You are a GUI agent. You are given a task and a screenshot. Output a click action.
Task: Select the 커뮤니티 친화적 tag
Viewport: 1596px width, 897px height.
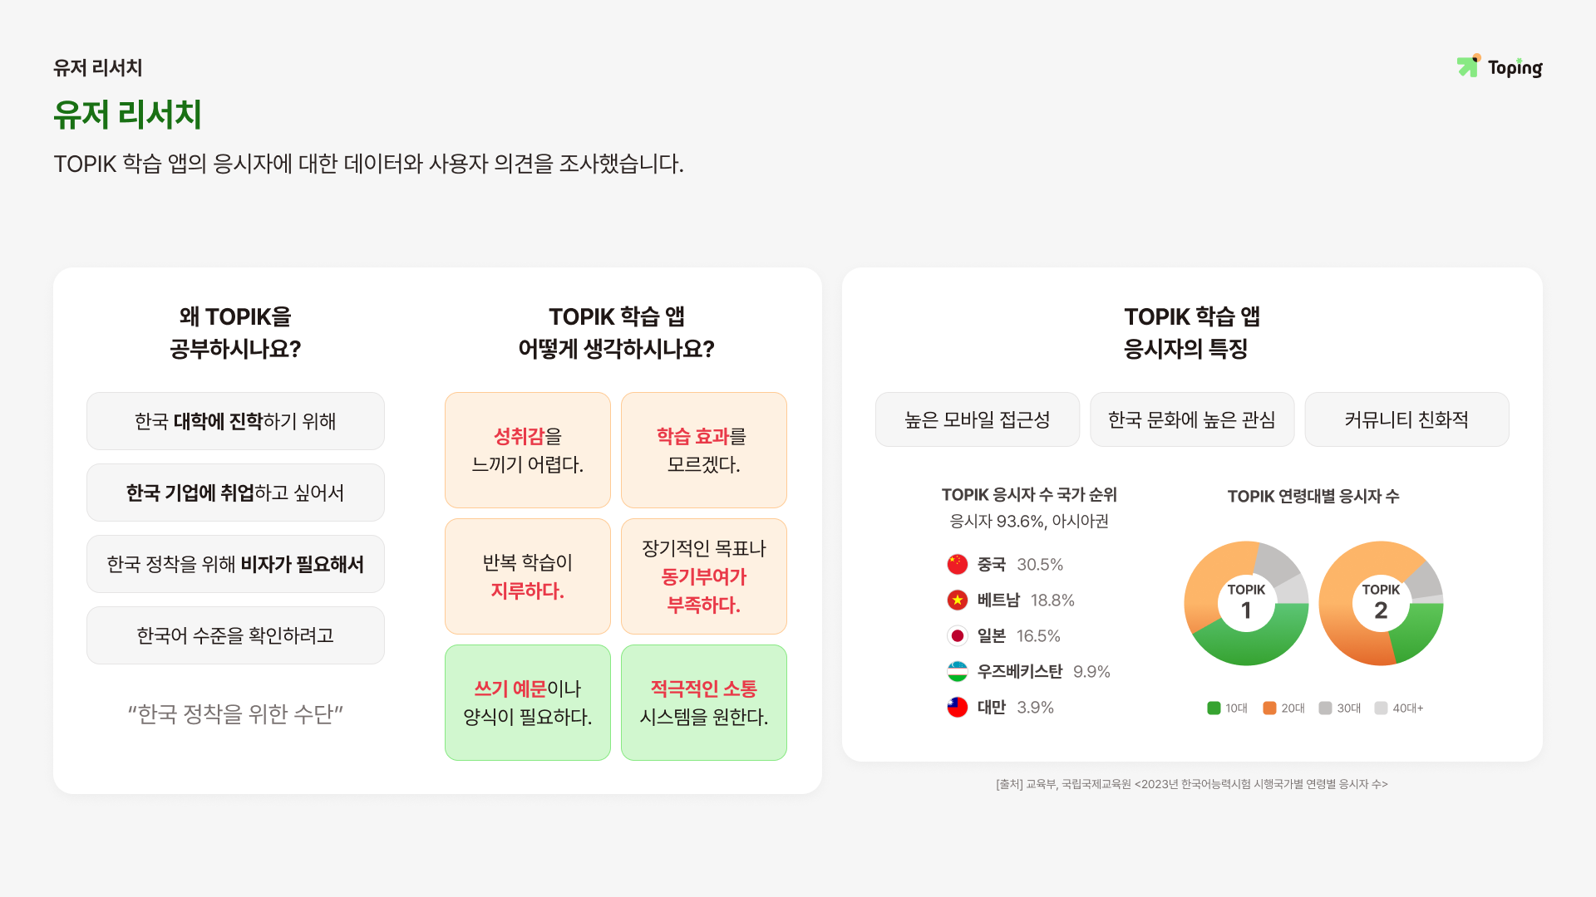(x=1406, y=419)
